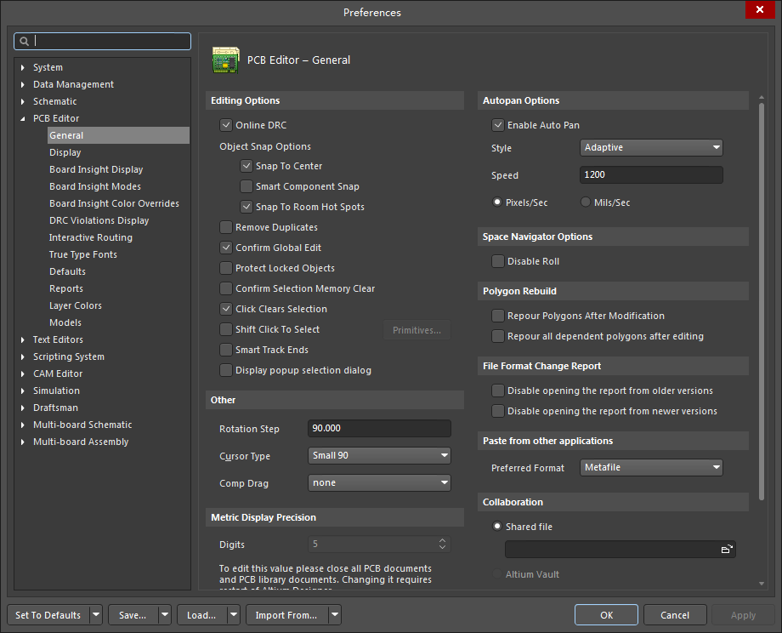Disable opening report from newer versions

pyautogui.click(x=498, y=411)
